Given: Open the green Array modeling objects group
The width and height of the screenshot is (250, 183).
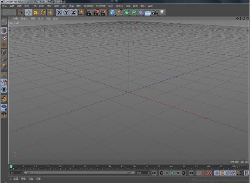Looking at the screenshot, I should pyautogui.click(x=134, y=12).
